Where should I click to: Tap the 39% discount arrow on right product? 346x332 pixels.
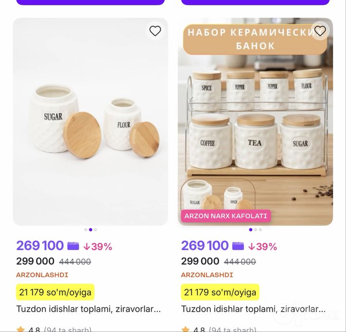click(252, 247)
